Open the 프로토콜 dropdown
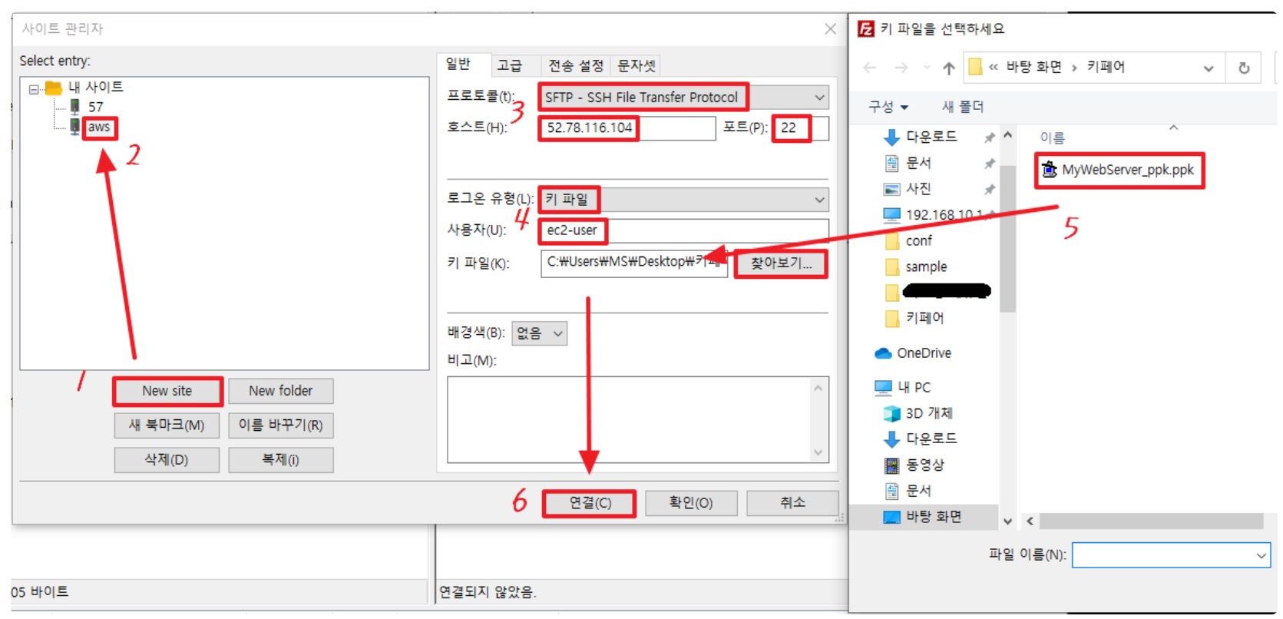The width and height of the screenshot is (1283, 619). click(x=685, y=98)
